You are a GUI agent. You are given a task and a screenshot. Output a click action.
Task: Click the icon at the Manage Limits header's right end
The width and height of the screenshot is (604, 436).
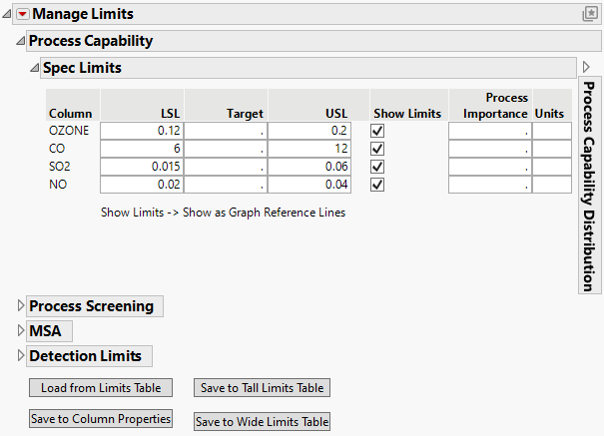589,14
